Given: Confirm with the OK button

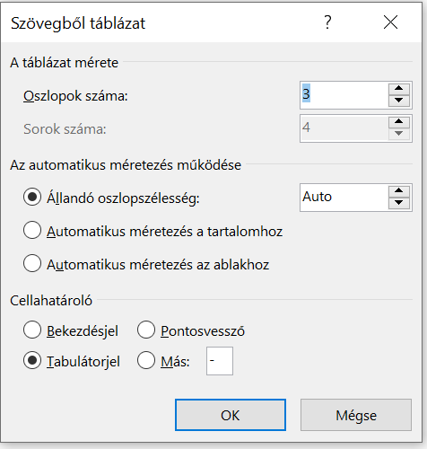Looking at the screenshot, I should pos(231,415).
